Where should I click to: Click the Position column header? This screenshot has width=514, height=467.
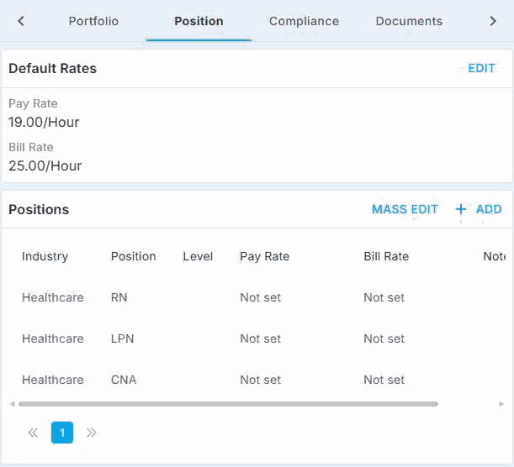tap(134, 256)
